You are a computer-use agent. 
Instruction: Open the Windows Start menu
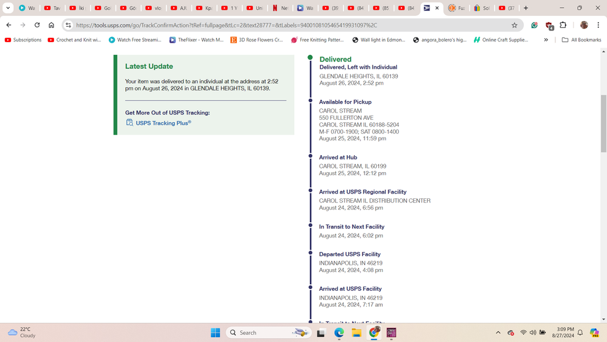click(216, 333)
